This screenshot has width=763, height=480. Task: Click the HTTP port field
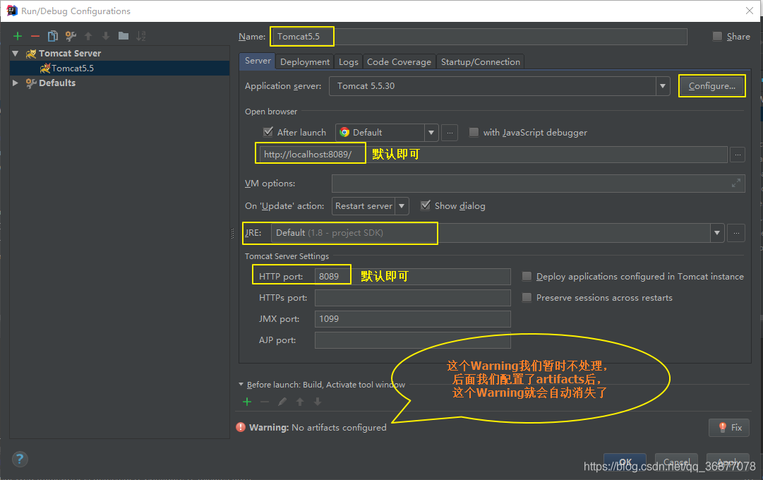(x=413, y=277)
